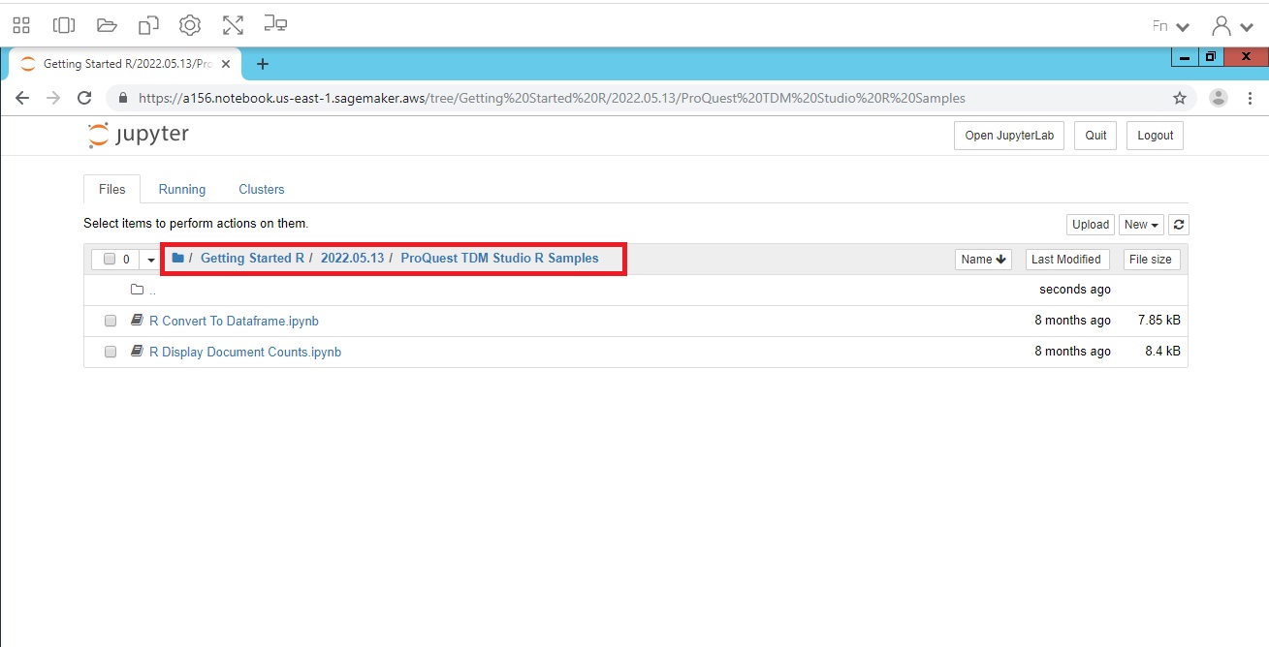Image resolution: width=1269 pixels, height=647 pixels.
Task: Click the Jupyter logo
Action: point(138,135)
